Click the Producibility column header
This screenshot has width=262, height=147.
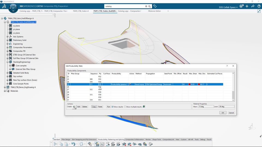pos(116,74)
